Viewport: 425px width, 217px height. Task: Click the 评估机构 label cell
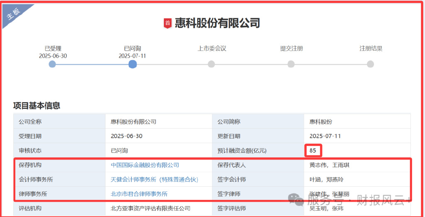[x=59, y=208]
